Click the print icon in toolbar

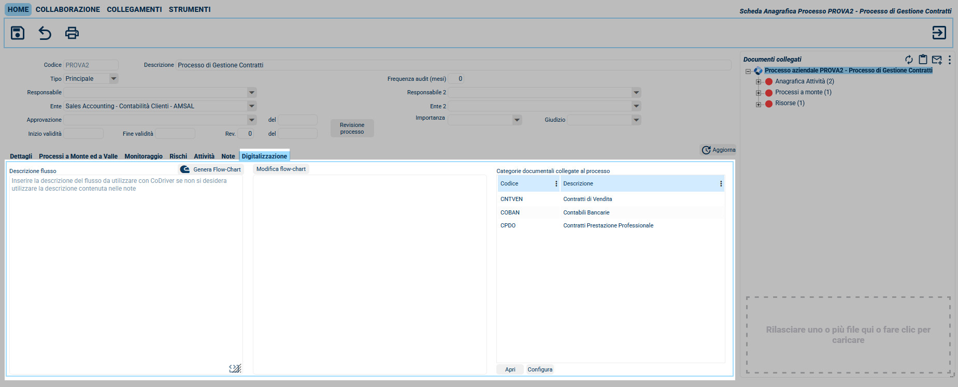[72, 33]
